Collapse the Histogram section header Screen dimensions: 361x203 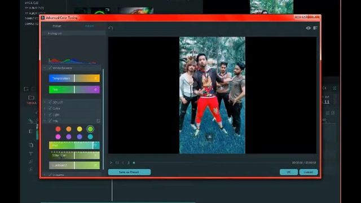pos(74,34)
